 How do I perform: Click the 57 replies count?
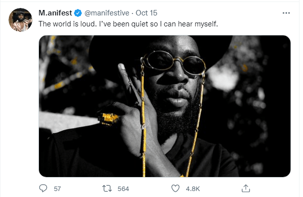(x=57, y=189)
